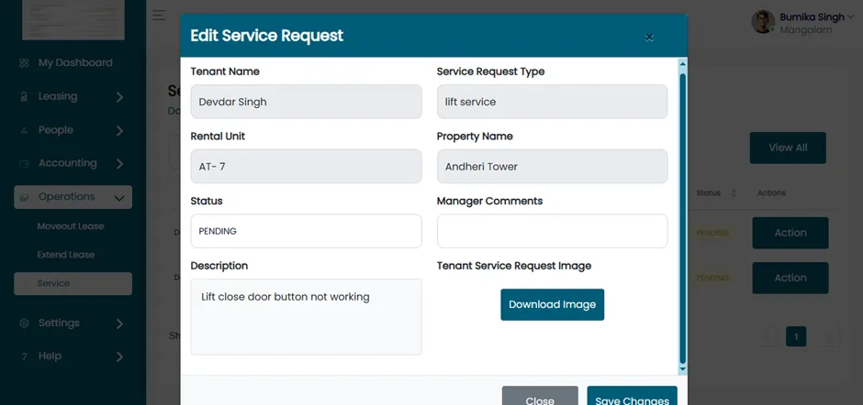Select Moveout Lease submenu item

point(71,226)
